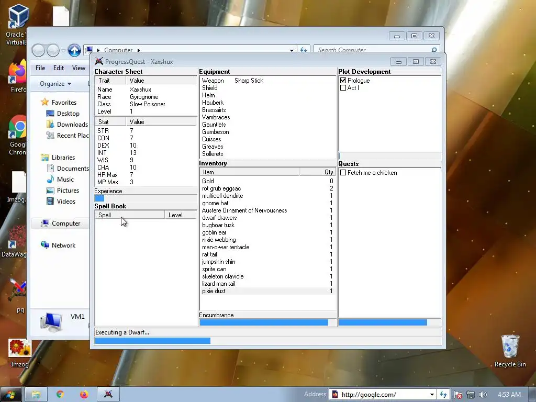Select Desktop in Explorer navigation pane

click(68, 114)
